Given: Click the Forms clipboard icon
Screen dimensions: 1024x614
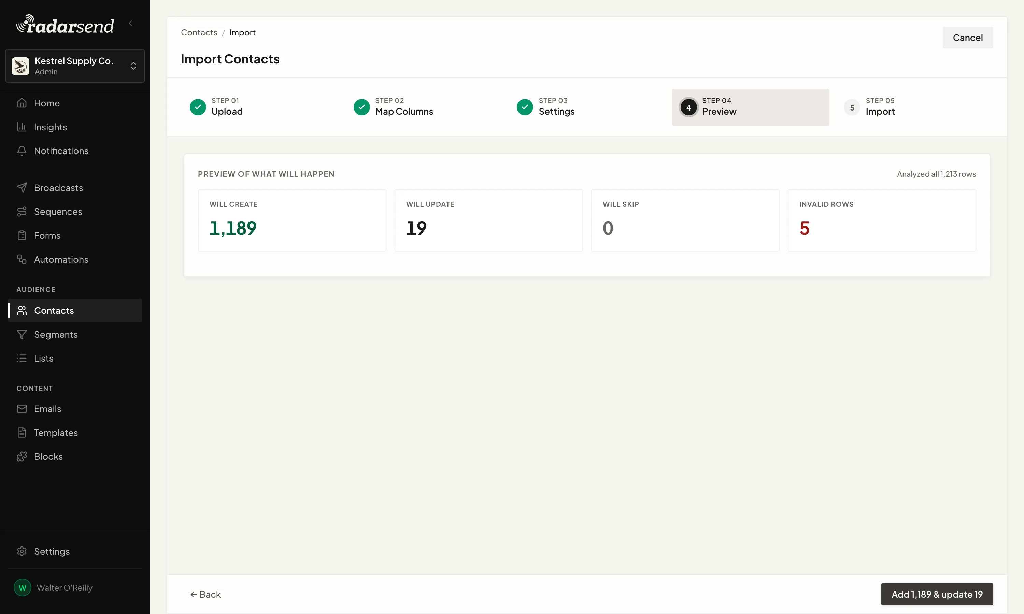Looking at the screenshot, I should [x=22, y=236].
